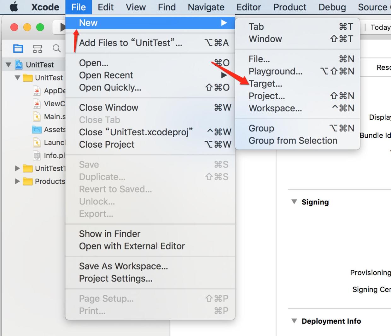Image resolution: width=391 pixels, height=336 pixels.
Task: Click Add Files to "UnitTest"…
Action: [131, 43]
